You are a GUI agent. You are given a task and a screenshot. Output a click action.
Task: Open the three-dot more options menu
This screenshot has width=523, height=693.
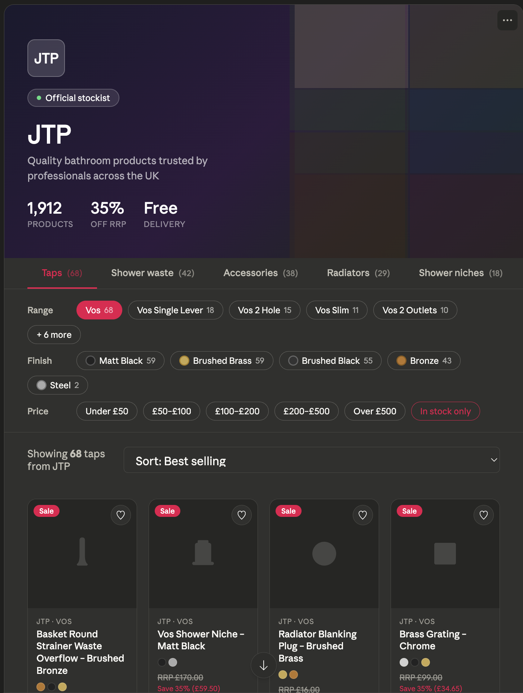[507, 20]
